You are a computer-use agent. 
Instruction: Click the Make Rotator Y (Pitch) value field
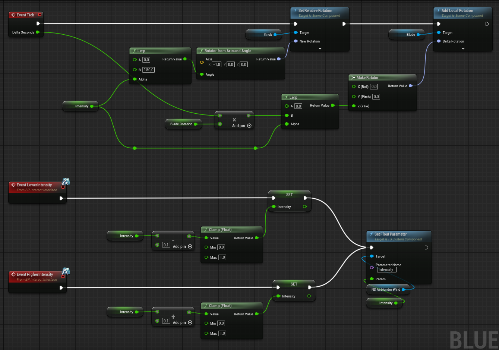pyautogui.click(x=376, y=97)
